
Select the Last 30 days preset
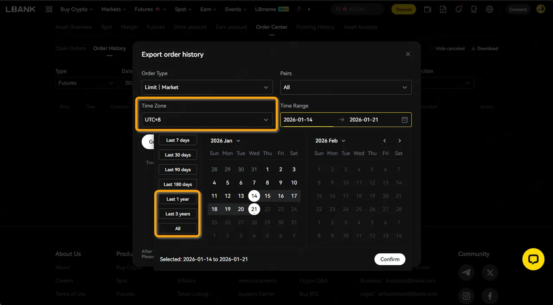click(178, 155)
